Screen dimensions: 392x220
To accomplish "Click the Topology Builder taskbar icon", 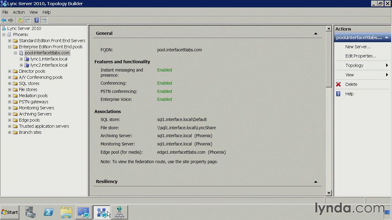I will [x=102, y=212].
